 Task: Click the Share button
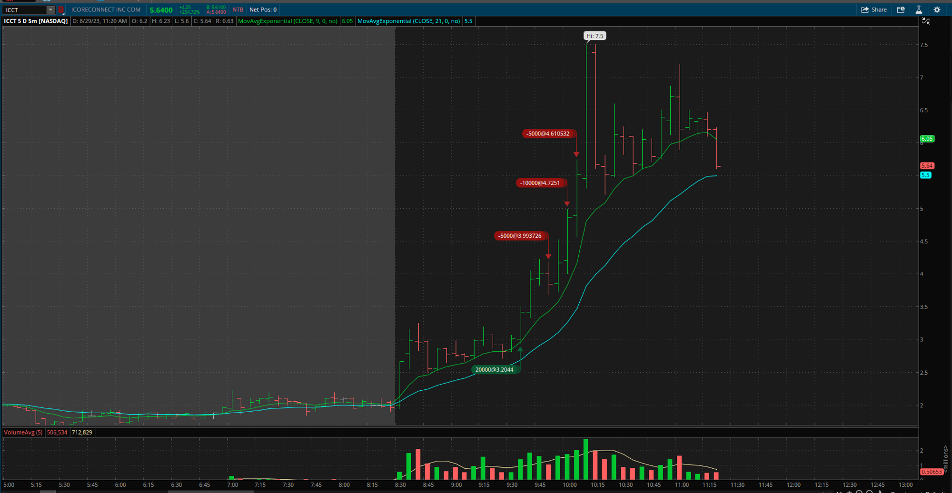pos(874,10)
